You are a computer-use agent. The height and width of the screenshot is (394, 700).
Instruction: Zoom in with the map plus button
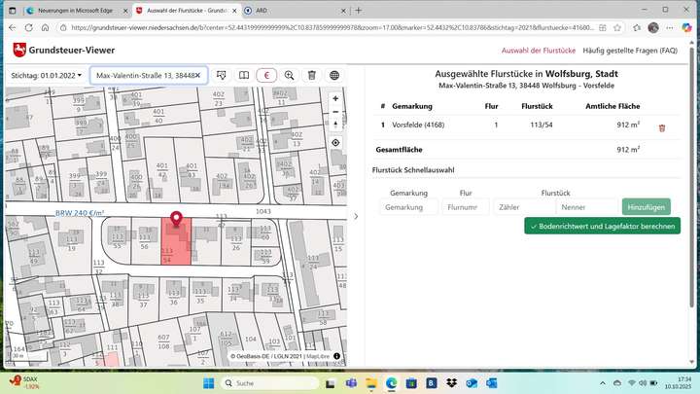(335, 98)
